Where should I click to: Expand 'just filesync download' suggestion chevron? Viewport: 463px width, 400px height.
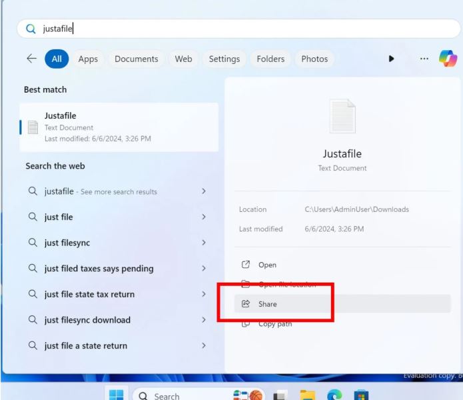204,319
